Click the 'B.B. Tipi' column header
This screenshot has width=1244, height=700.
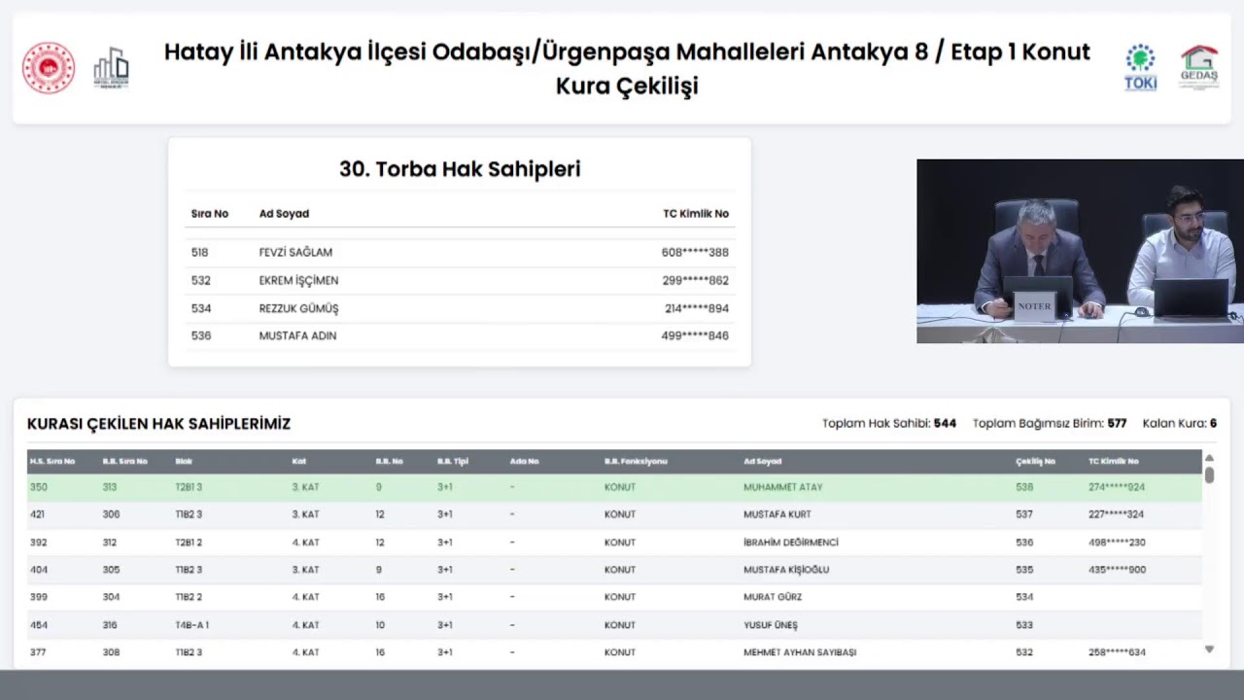tap(453, 462)
